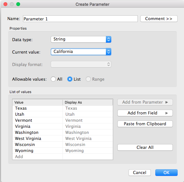184x182 pixels.
Task: Open the Data type String dropdown
Action: [x=81, y=39]
